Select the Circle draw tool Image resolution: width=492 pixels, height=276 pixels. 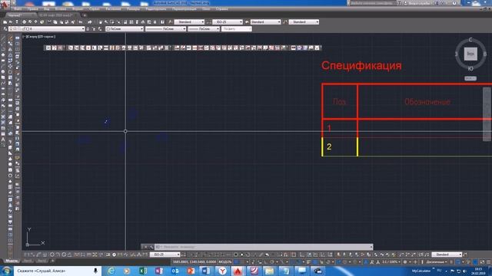[x=3, y=72]
